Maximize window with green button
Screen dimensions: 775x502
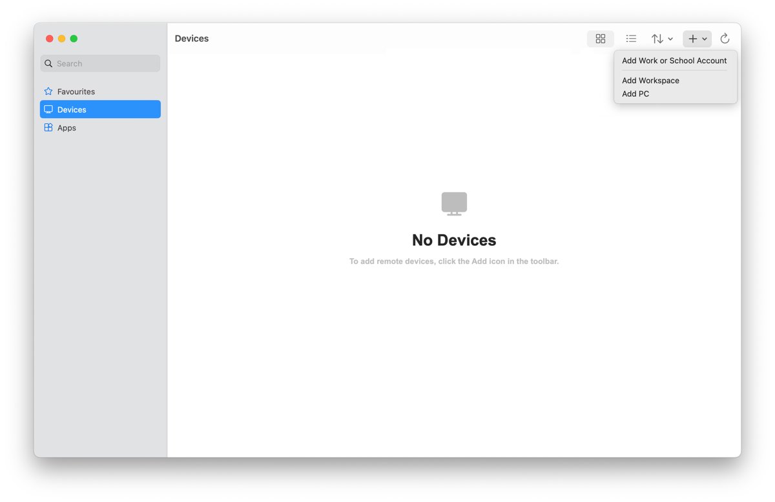click(x=74, y=39)
